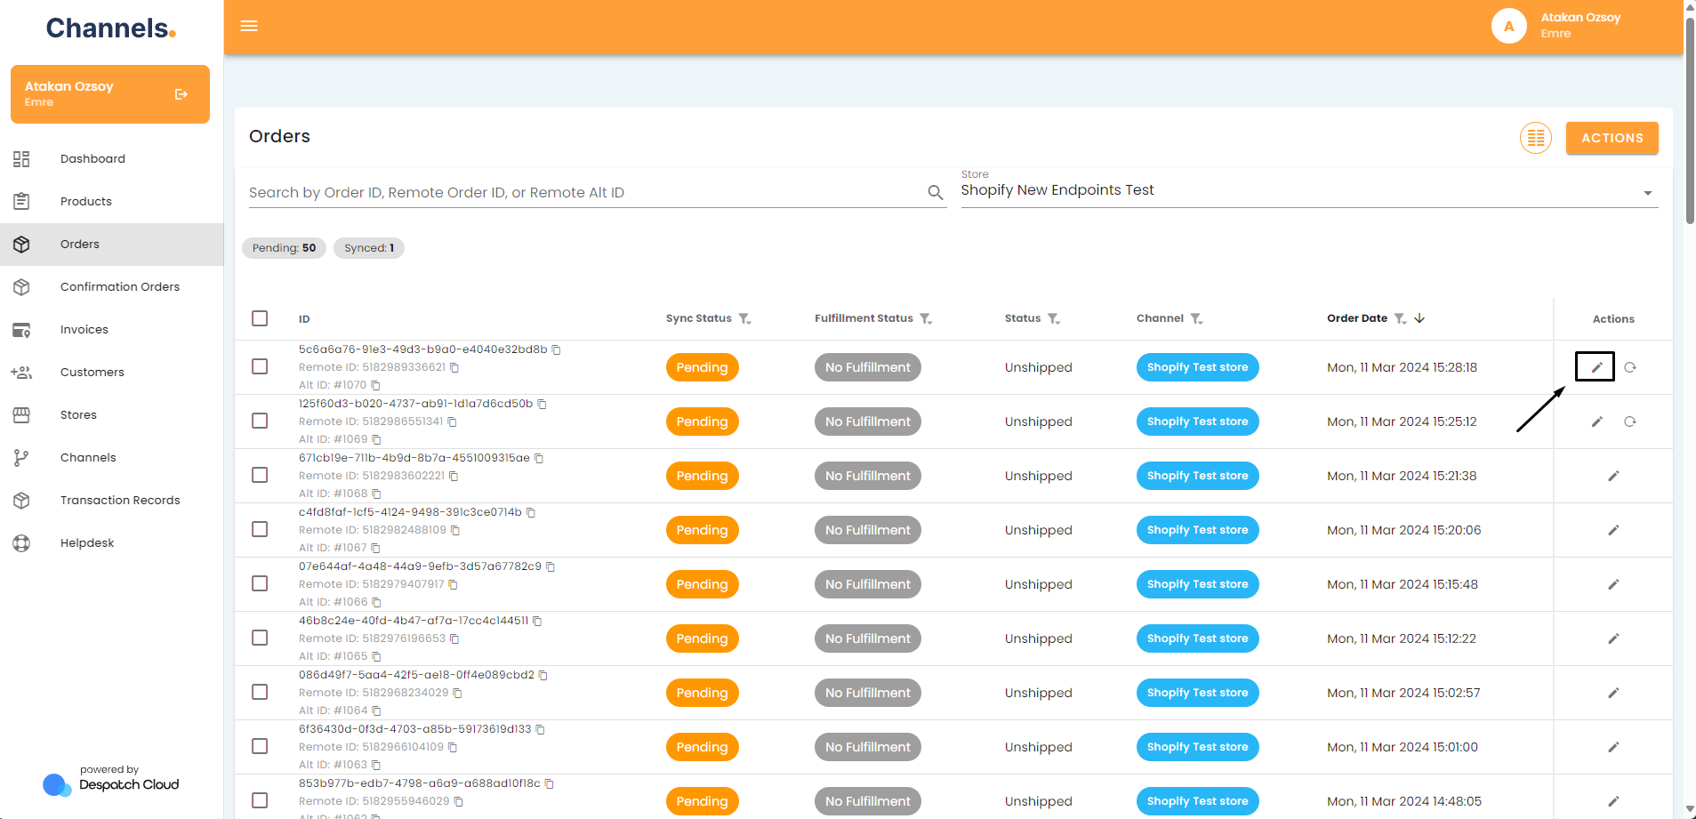Copy Alt ID #1067
The image size is (1696, 819).
click(375, 548)
